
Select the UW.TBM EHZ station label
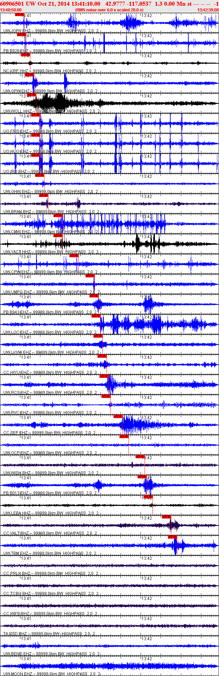tap(16, 553)
